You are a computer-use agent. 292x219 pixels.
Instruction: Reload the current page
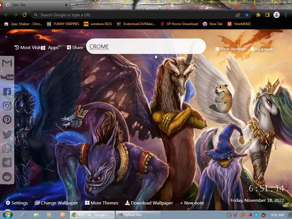pyautogui.click(x=25, y=15)
